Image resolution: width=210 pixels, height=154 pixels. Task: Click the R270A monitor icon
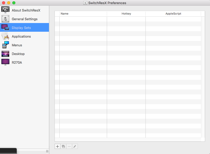pos(5,62)
